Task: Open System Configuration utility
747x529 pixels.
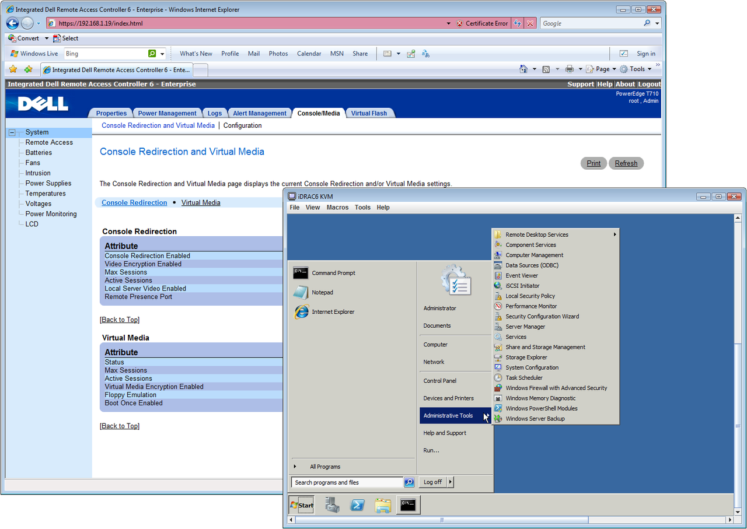Action: (532, 367)
